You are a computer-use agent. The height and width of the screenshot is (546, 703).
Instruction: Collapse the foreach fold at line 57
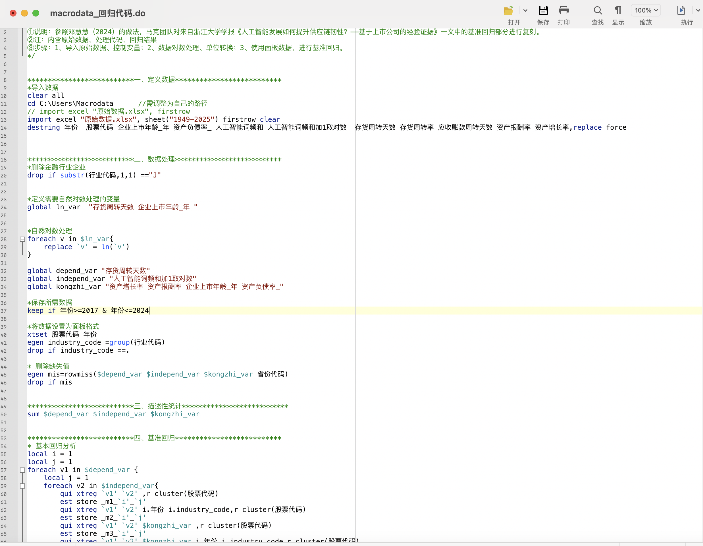coord(22,470)
